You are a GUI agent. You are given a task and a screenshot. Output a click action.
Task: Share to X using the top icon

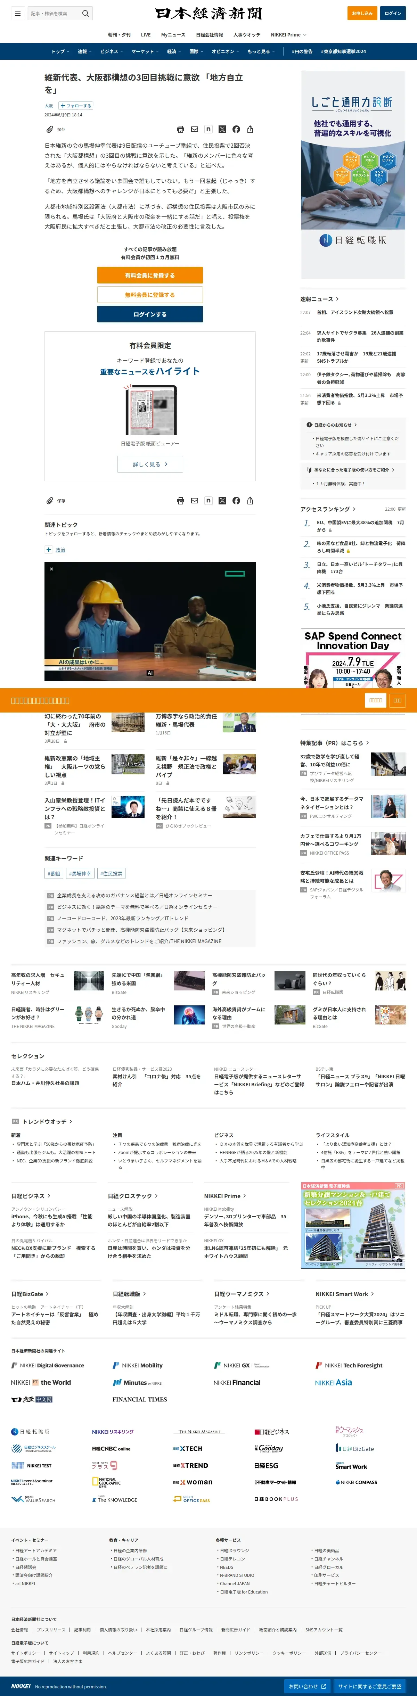coord(222,130)
